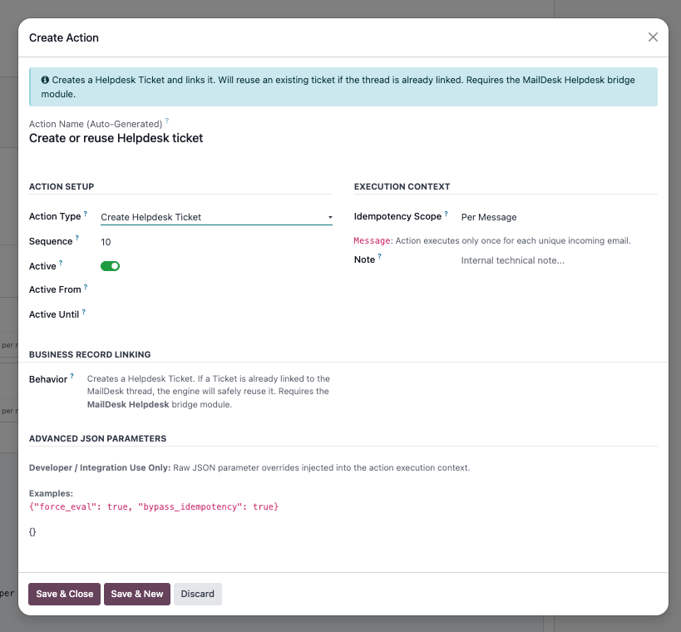Click the 'Developer / Integration Use Only:' text
Image resolution: width=681 pixels, height=632 pixels.
(100, 468)
